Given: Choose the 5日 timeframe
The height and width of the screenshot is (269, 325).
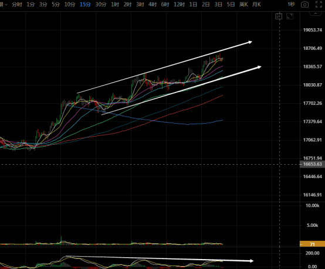Looking at the screenshot, I should [x=231, y=4].
